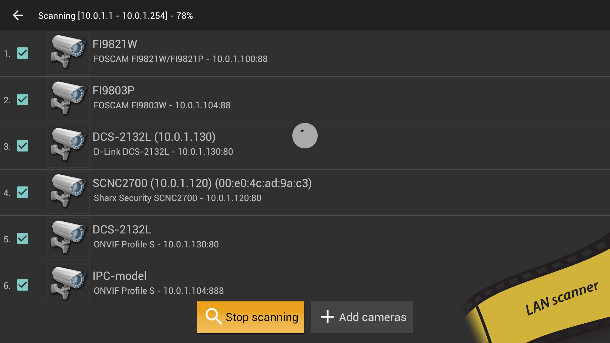Select the FOSCAM FI9803W address line
Image resolution: width=610 pixels, height=343 pixels.
pyautogui.click(x=162, y=105)
